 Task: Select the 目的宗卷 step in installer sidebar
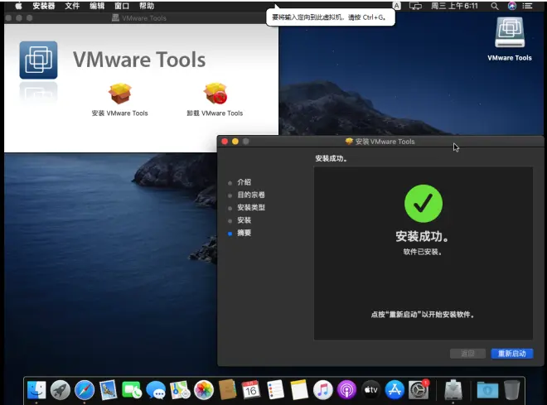[251, 195]
